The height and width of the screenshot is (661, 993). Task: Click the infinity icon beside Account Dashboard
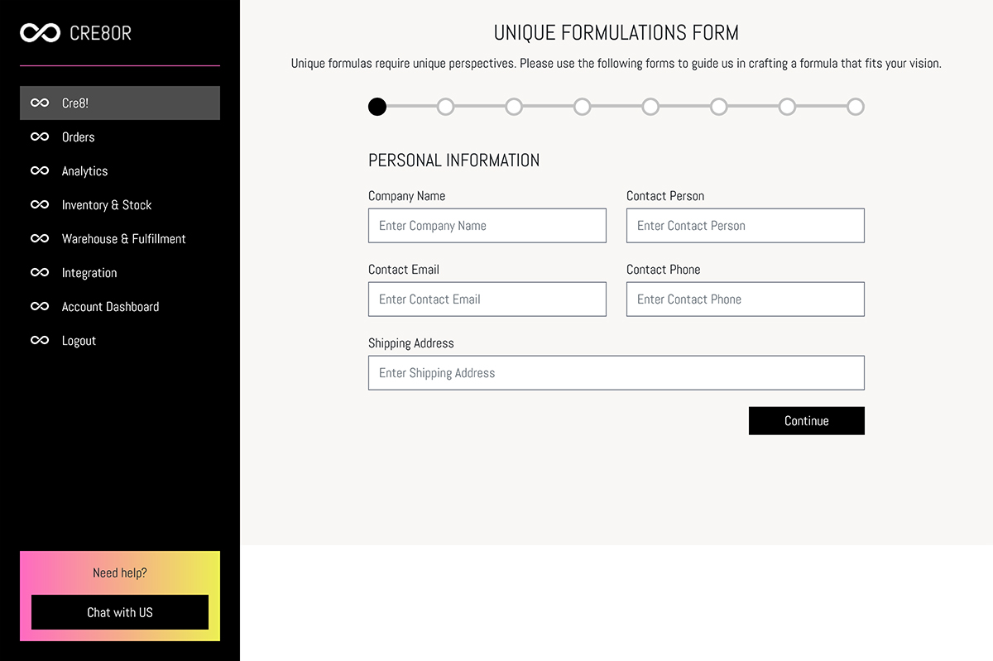(x=40, y=307)
